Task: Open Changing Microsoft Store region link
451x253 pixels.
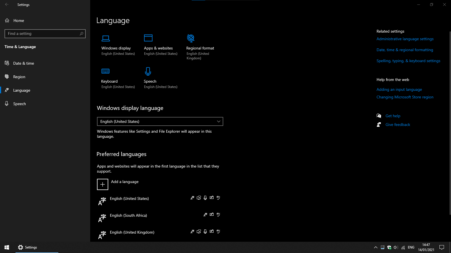Action: coord(405,97)
